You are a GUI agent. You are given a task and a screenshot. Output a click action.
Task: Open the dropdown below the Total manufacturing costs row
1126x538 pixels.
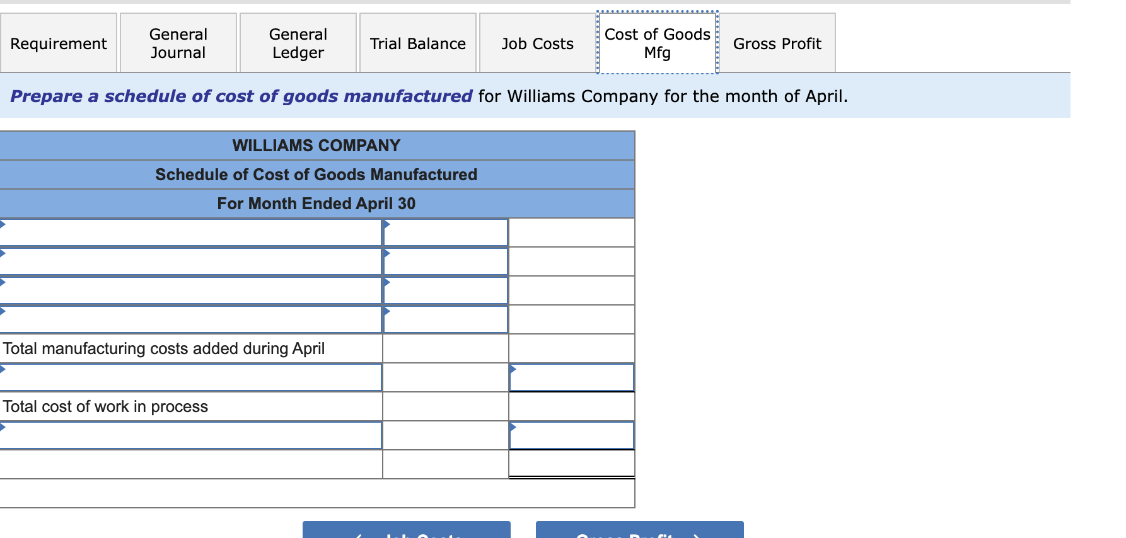click(x=189, y=377)
